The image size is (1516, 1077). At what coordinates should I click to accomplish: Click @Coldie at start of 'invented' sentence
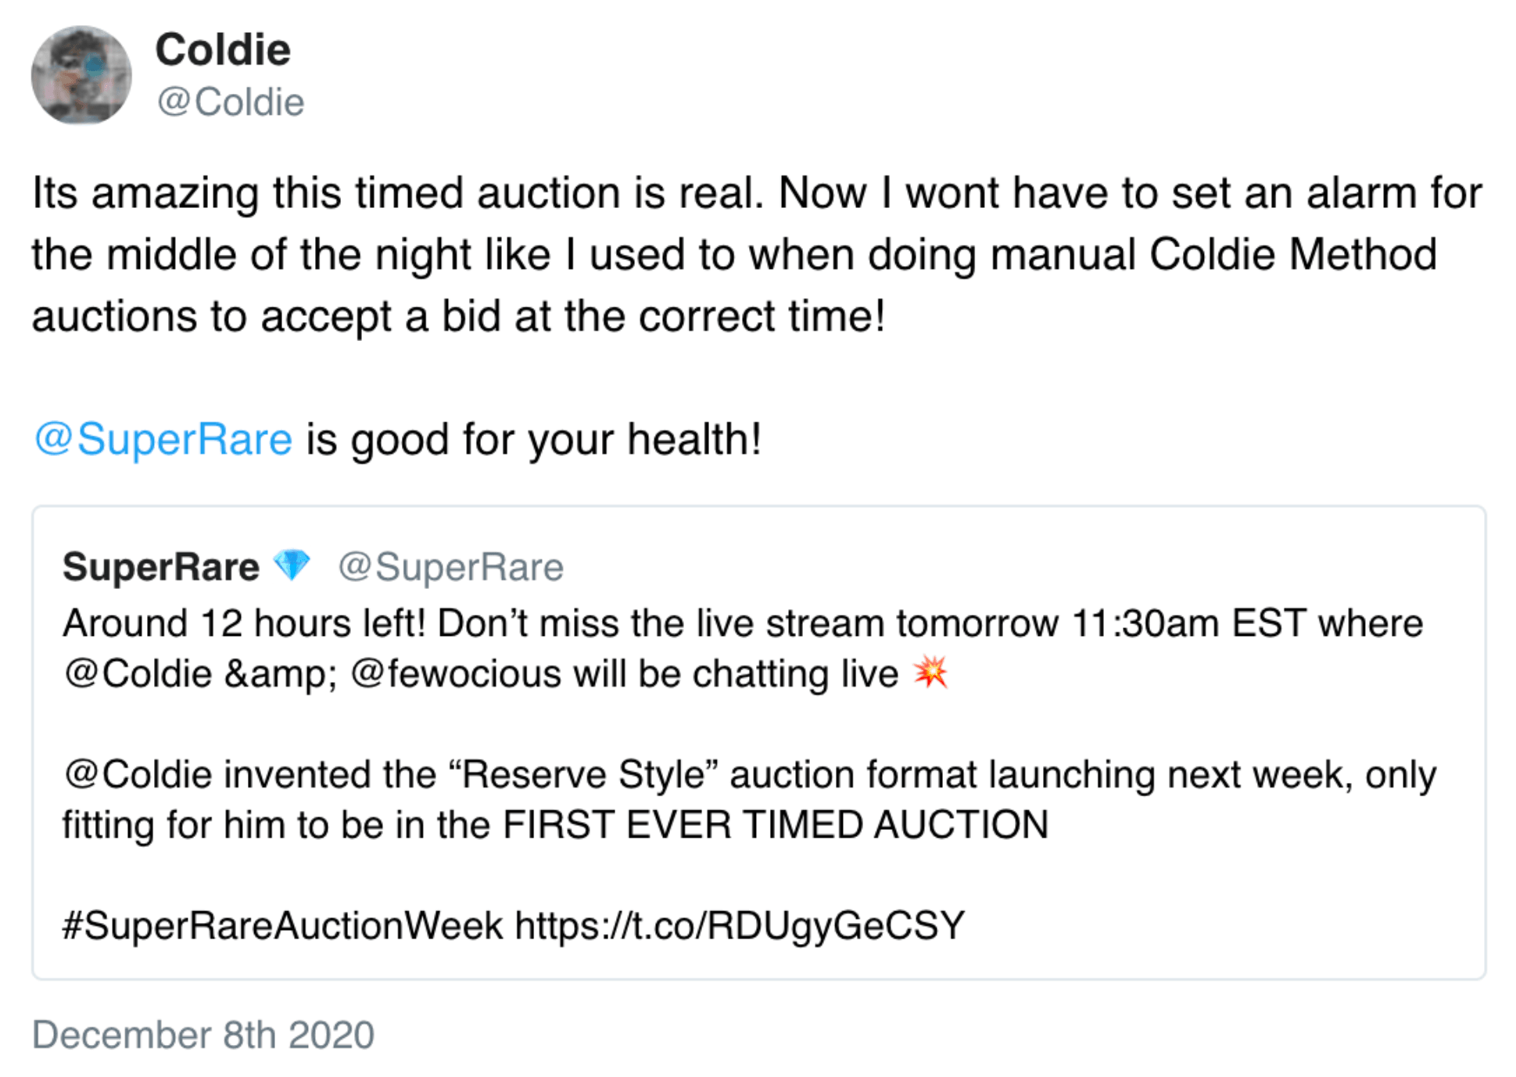(x=138, y=774)
